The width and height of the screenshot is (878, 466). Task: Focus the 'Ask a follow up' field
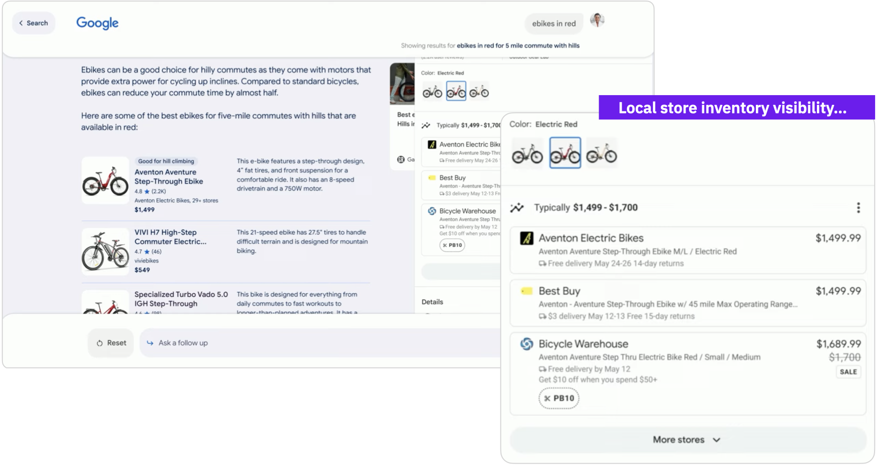point(320,343)
